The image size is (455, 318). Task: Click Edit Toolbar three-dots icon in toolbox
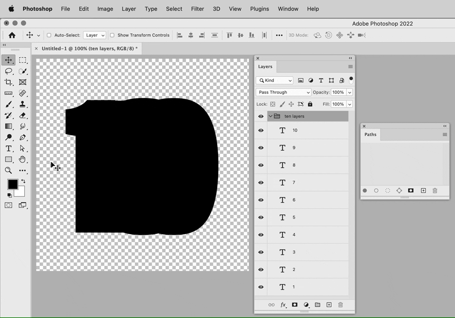click(x=22, y=170)
